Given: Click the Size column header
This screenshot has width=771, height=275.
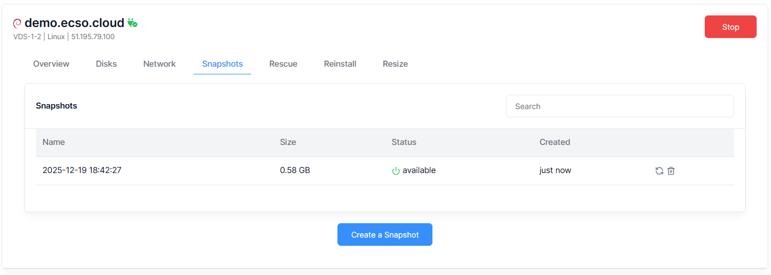Looking at the screenshot, I should click(x=288, y=142).
